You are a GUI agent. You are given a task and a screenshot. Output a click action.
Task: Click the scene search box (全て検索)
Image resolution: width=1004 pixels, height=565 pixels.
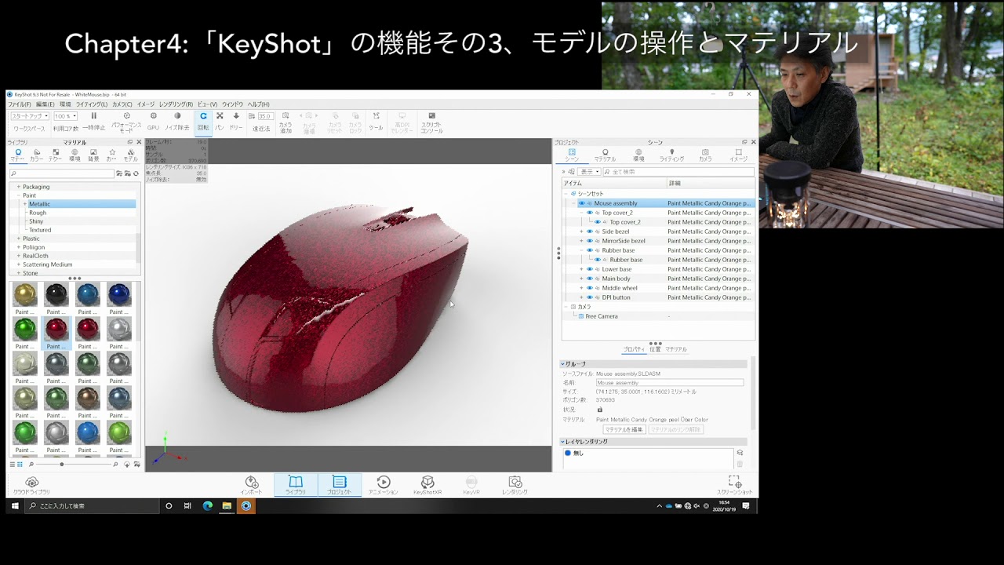(x=678, y=172)
